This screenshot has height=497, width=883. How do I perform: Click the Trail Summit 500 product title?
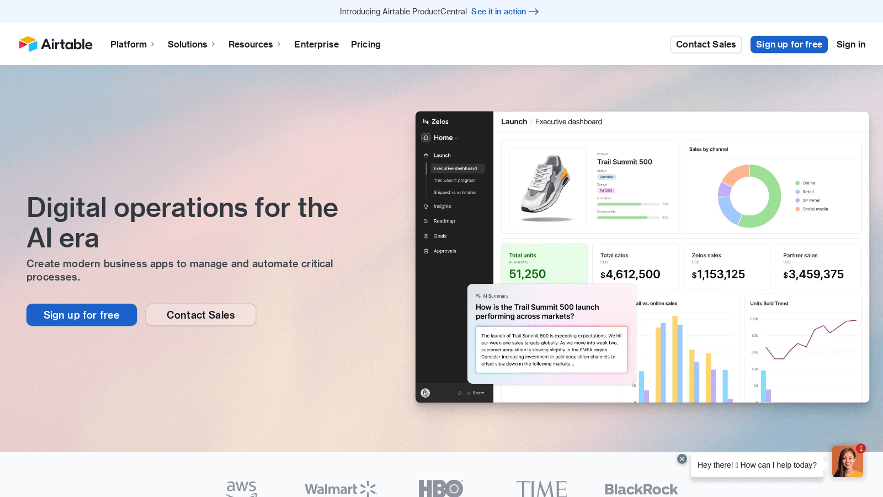pos(625,162)
